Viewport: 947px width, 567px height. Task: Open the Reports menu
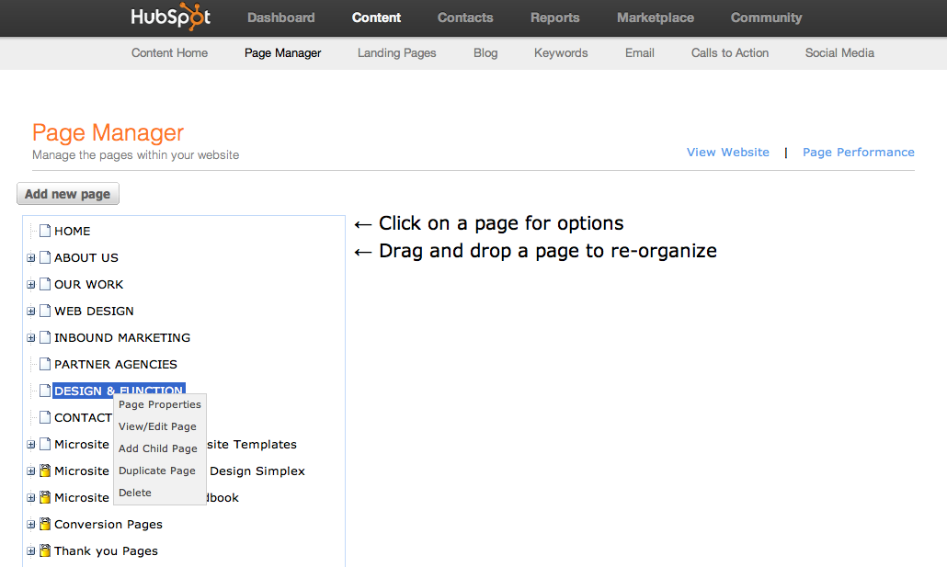pos(554,17)
